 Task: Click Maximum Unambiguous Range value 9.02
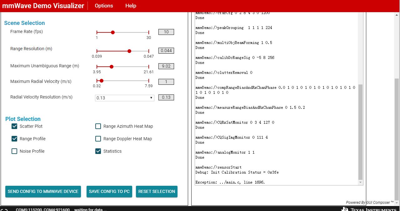(166, 66)
